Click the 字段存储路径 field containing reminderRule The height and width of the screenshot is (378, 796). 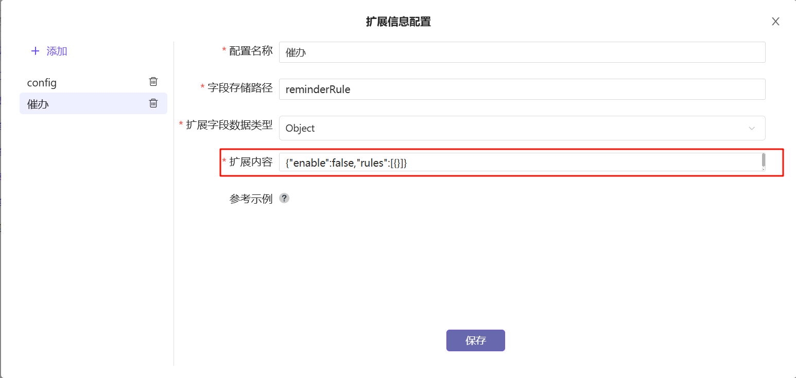coord(522,89)
